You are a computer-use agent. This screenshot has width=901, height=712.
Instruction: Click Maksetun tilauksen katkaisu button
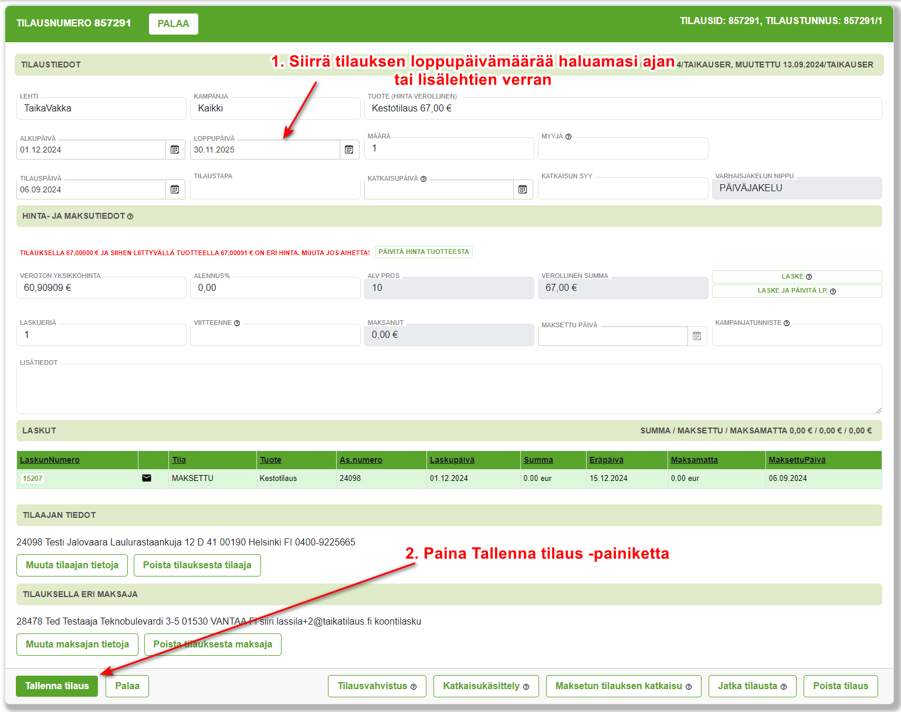pos(624,686)
